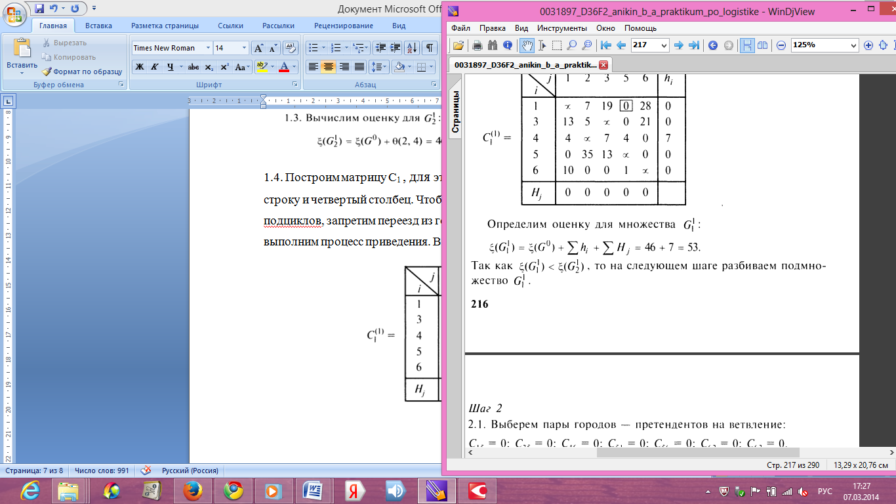896x504 pixels.
Task: Click the open file icon in WinDjView
Action: [x=458, y=45]
